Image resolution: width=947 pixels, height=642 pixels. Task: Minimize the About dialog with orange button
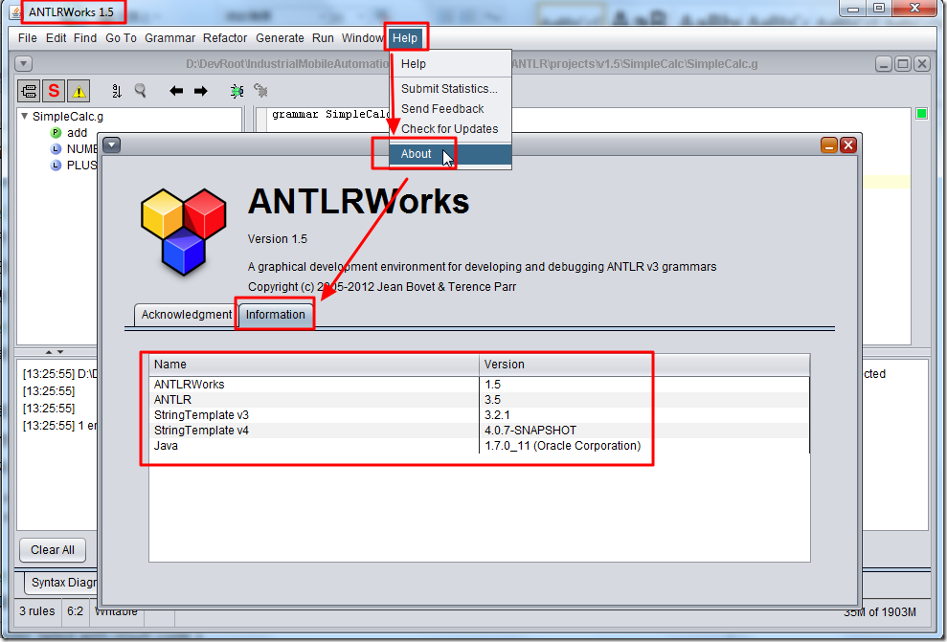point(828,144)
